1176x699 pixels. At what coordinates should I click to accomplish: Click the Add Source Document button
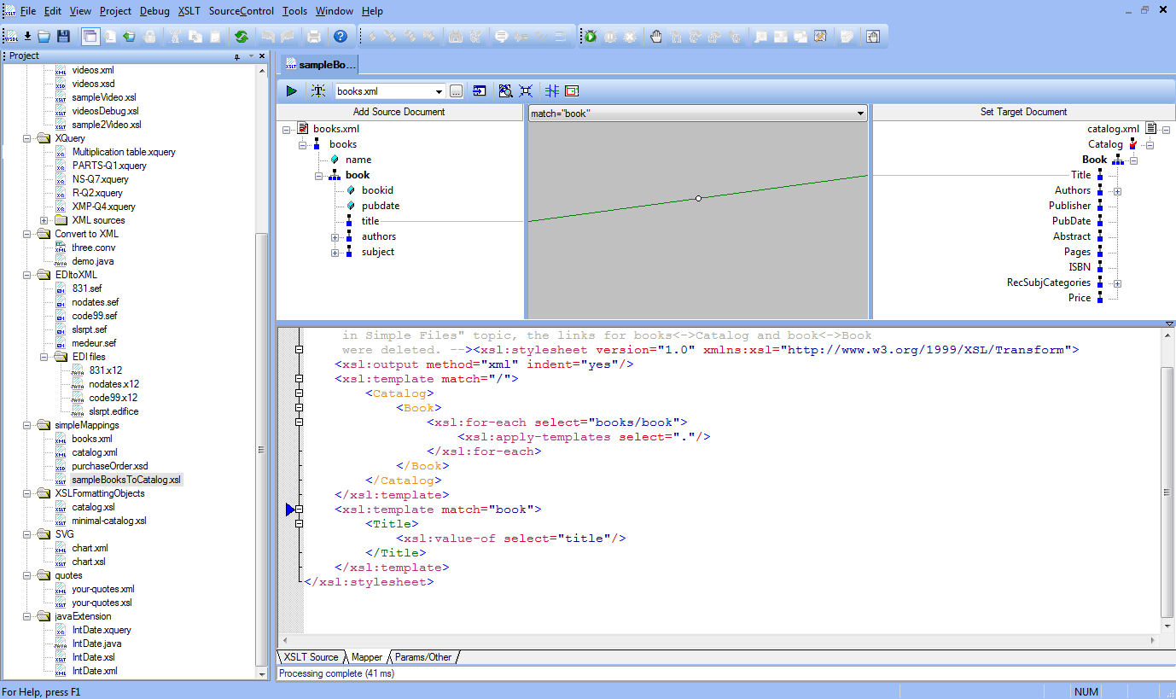click(399, 112)
